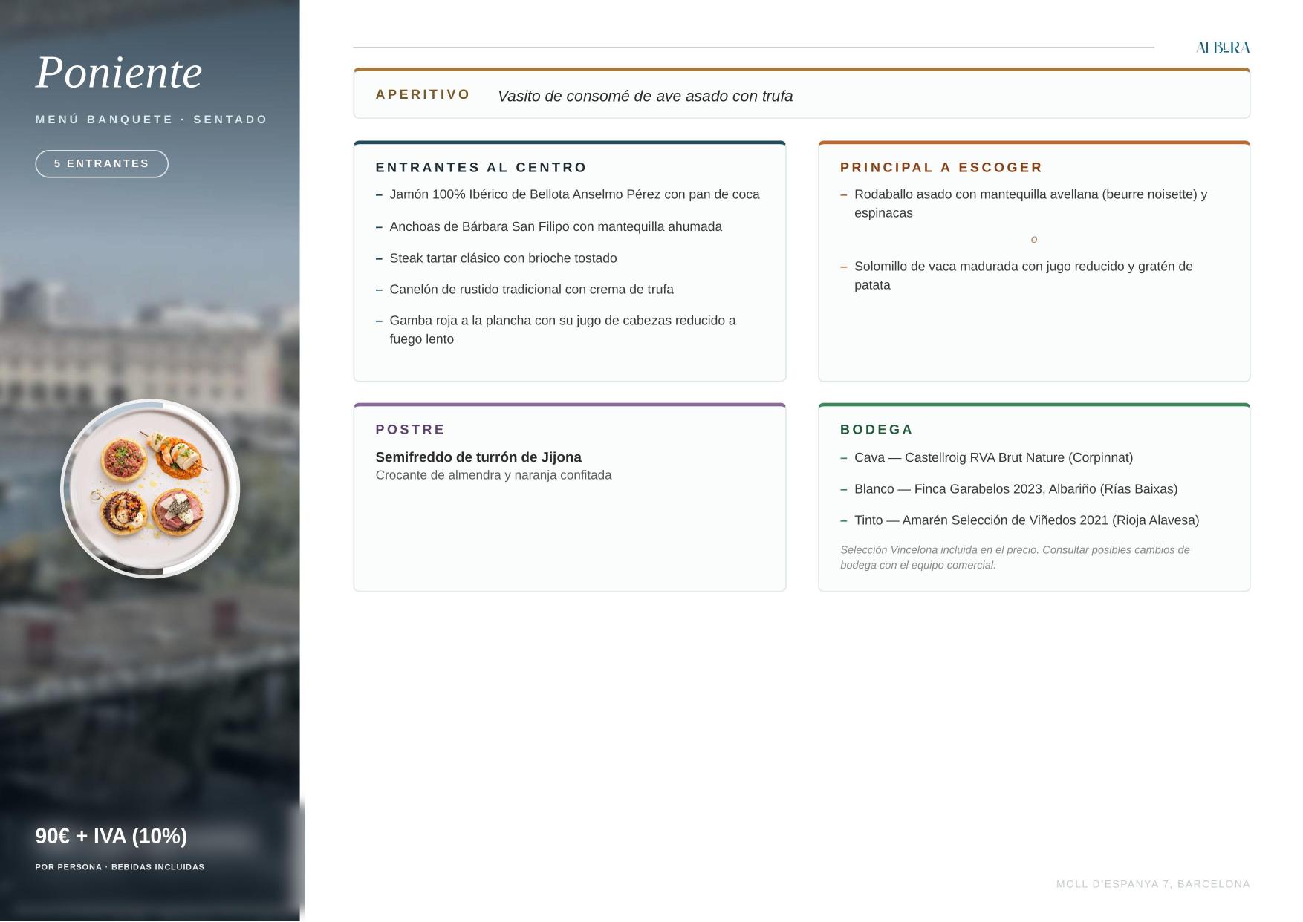This screenshot has width=1303, height=922.
Task: Select 'Vasito de consomé de ave asado con trufa'
Action: point(645,97)
